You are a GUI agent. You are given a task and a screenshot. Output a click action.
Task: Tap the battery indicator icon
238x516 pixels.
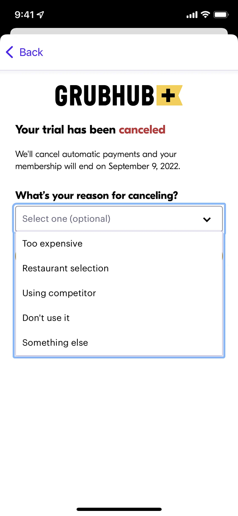pos(221,14)
